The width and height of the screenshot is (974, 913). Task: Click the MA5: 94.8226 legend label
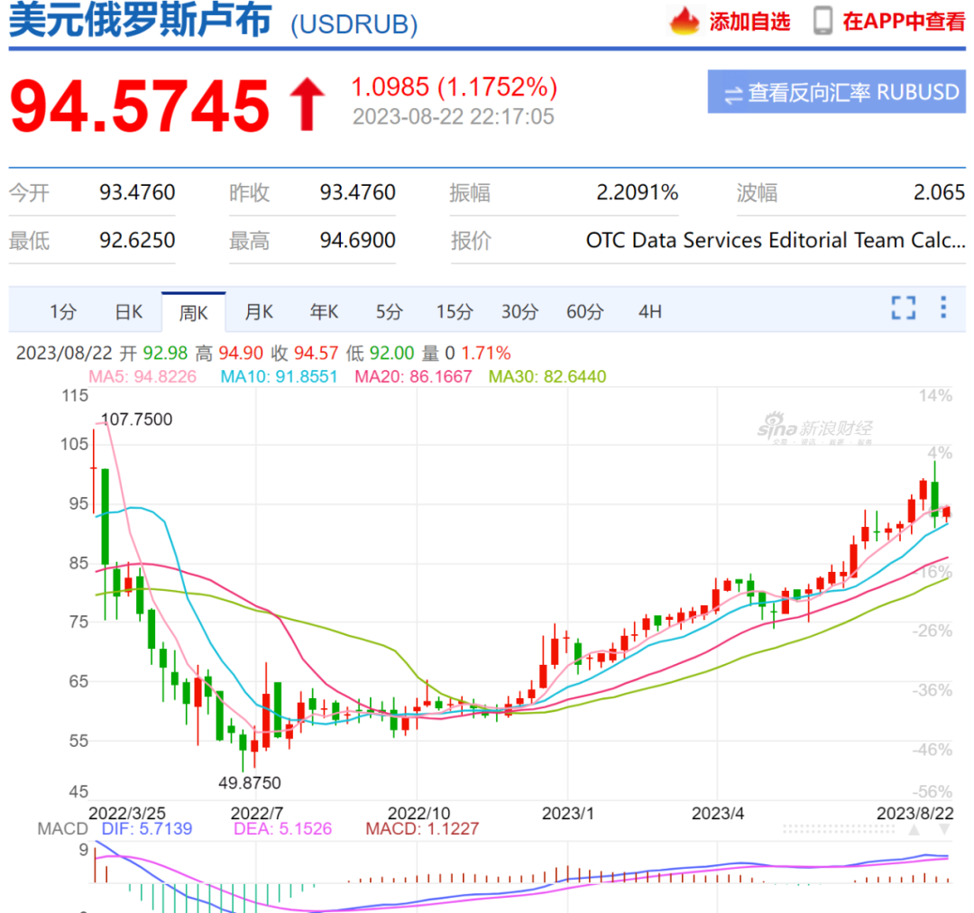142,376
